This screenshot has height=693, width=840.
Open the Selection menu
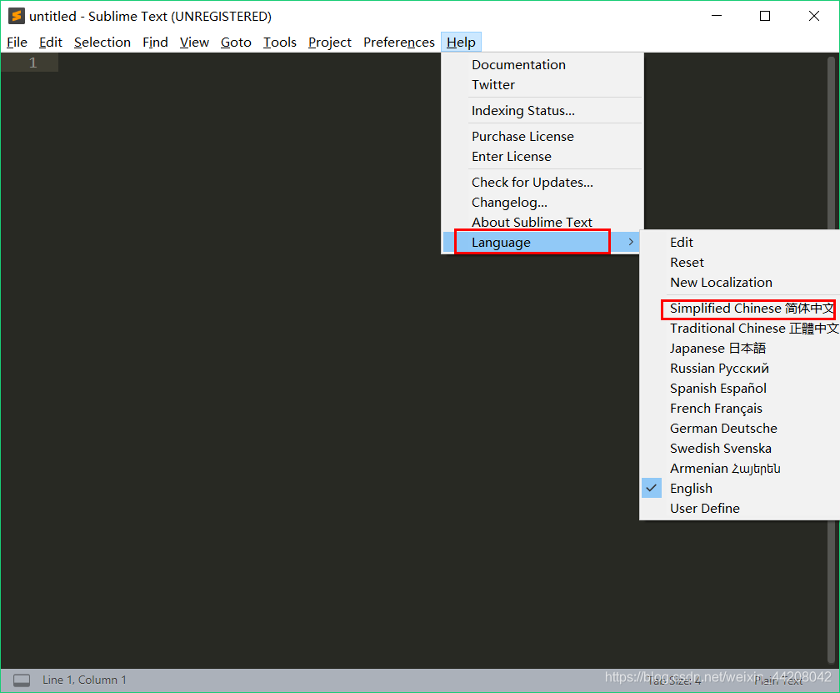pyautogui.click(x=102, y=43)
